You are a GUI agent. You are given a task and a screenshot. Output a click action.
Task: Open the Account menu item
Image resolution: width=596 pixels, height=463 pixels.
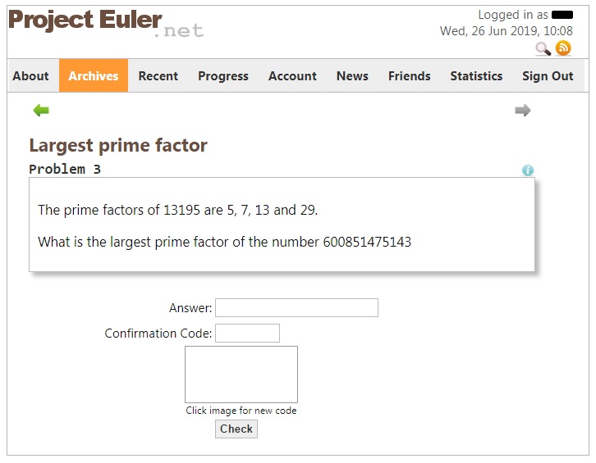pos(292,76)
